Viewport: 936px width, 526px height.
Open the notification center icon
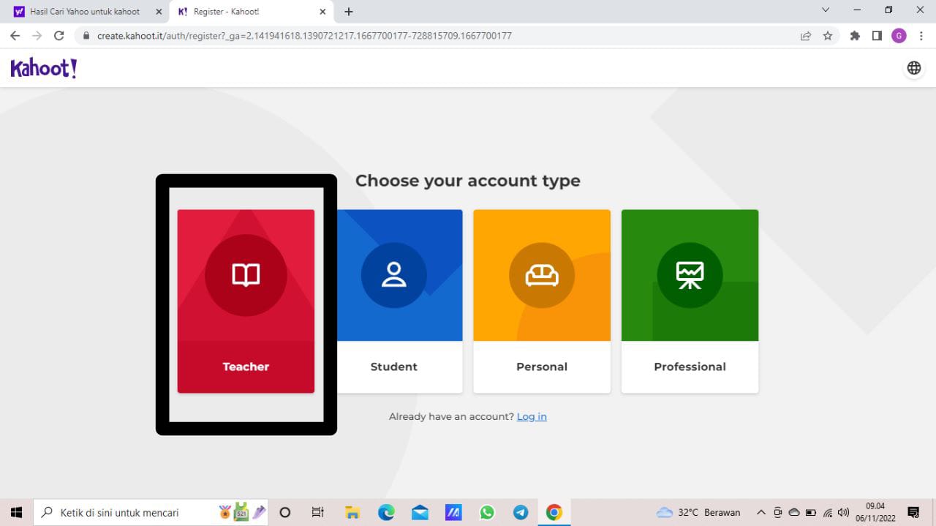[x=913, y=512]
